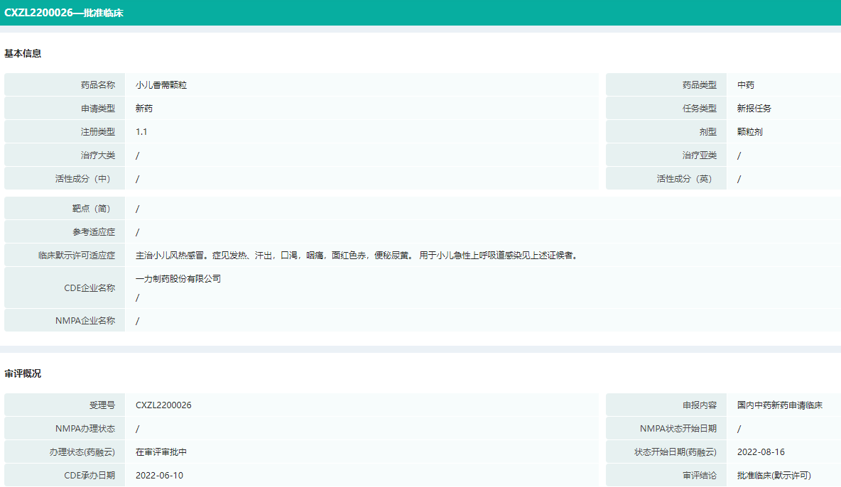Click the 药品名称 field label
This screenshot has width=841, height=487.
click(x=98, y=85)
